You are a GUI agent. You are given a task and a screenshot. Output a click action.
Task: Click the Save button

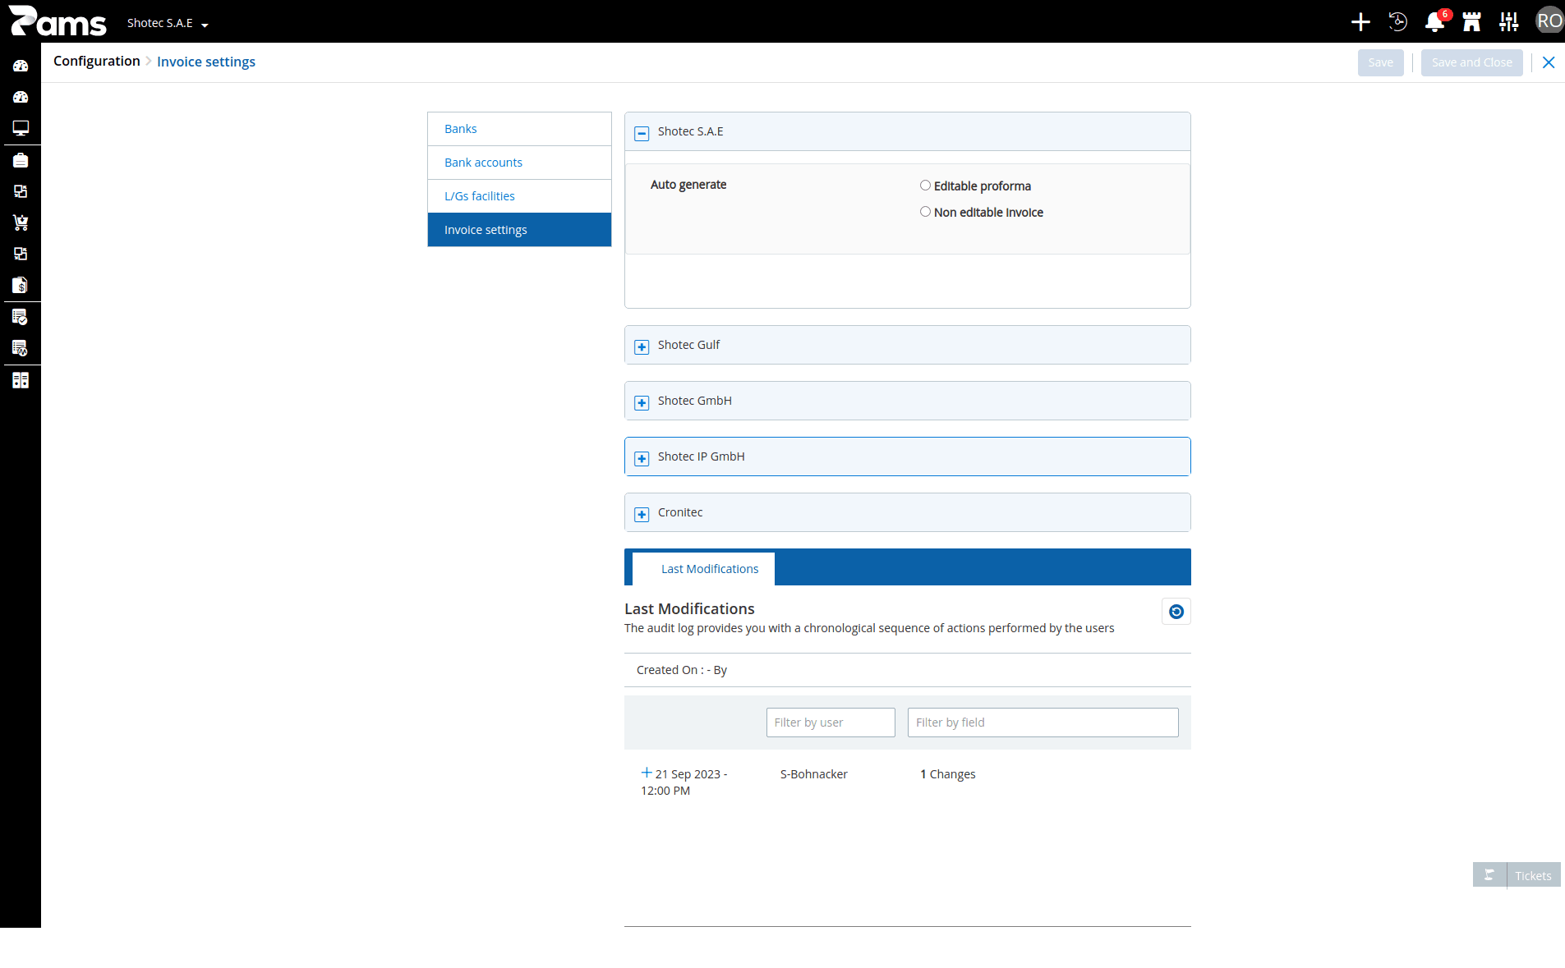[1380, 62]
